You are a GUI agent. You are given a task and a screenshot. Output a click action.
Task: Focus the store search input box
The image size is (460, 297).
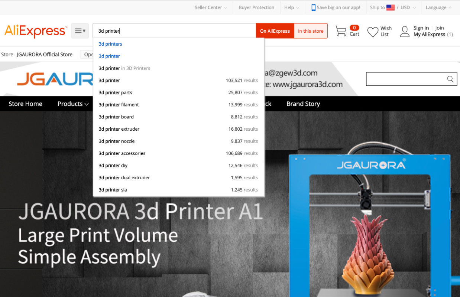406,79
